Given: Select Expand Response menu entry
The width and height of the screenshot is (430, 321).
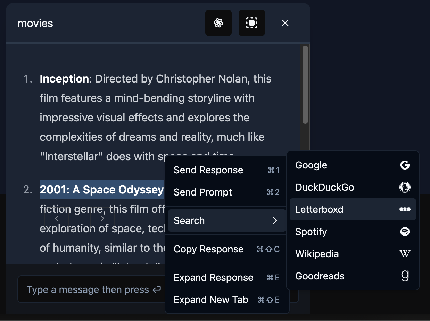Looking at the screenshot, I should point(227,278).
